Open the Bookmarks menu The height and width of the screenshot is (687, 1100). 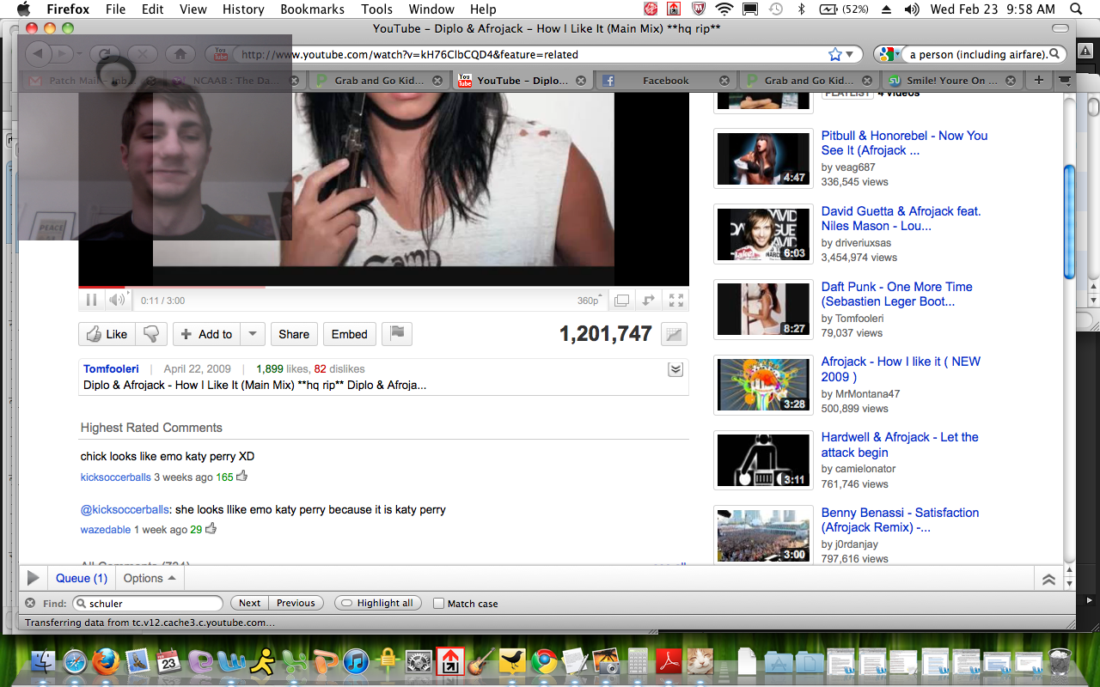click(312, 9)
